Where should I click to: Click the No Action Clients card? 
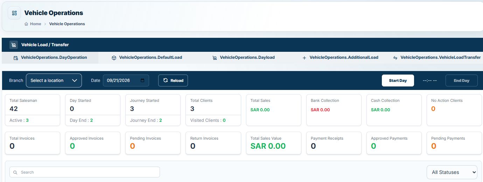click(x=454, y=110)
